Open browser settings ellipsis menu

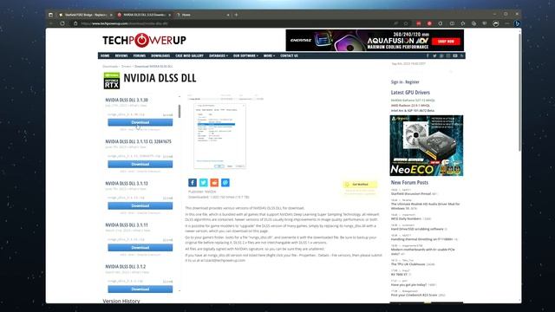507,23
